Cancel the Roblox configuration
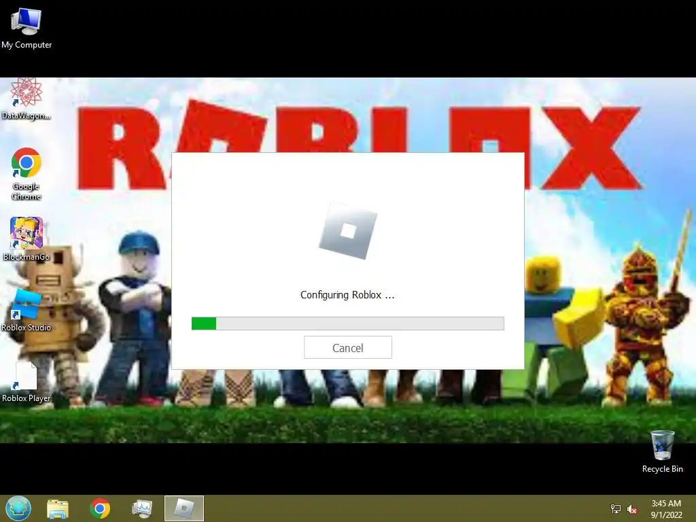 point(347,347)
